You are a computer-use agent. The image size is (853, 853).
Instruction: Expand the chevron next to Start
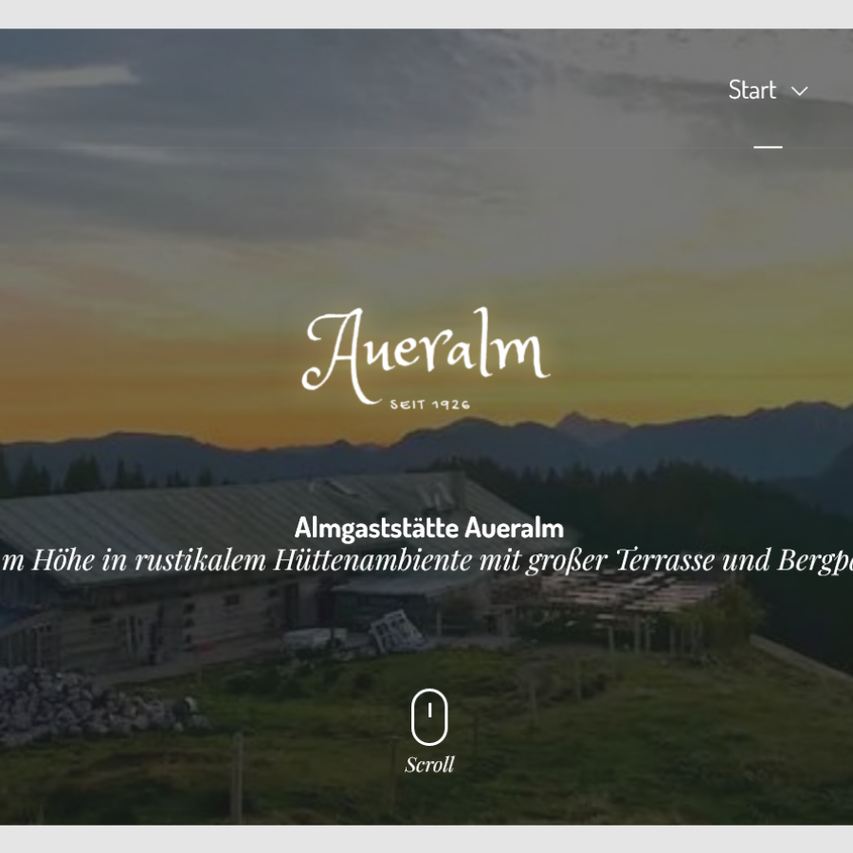(x=799, y=91)
